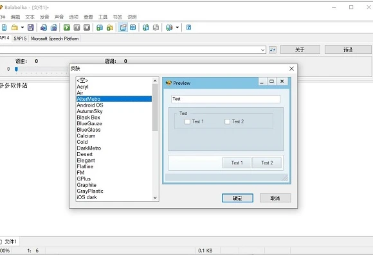Click the skin list scroll-up arrow
This screenshot has height=255, width=373.
point(155,81)
